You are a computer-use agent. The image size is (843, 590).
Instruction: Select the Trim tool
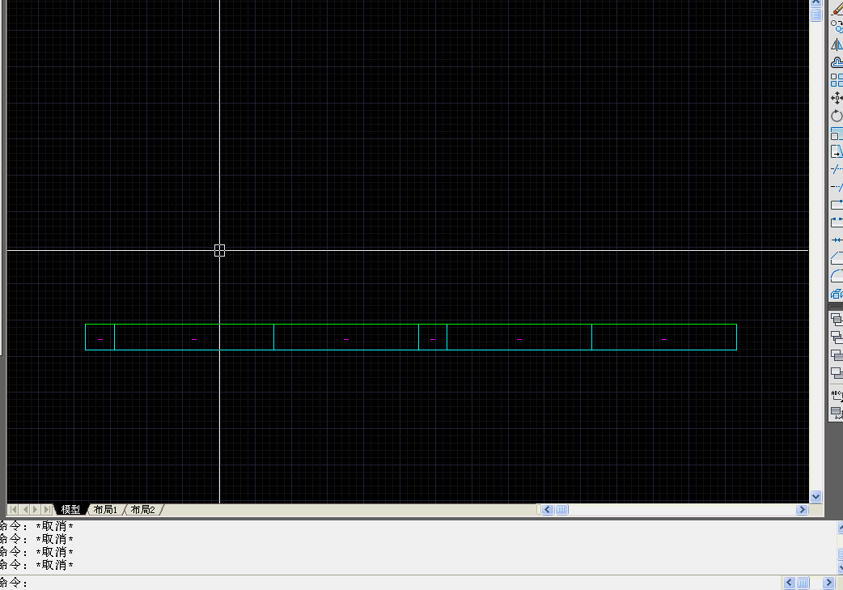[x=837, y=169]
